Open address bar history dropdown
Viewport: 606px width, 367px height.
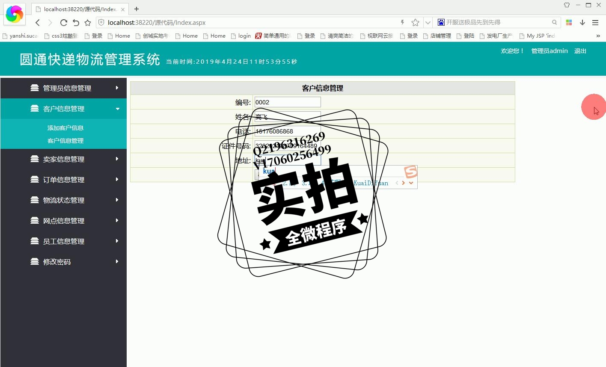pyautogui.click(x=428, y=23)
